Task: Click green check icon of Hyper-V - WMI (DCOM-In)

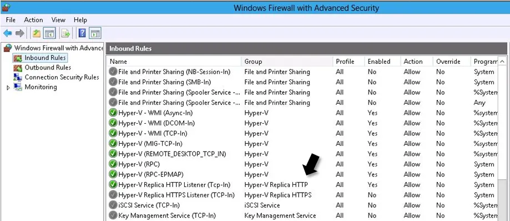Action: [113, 123]
